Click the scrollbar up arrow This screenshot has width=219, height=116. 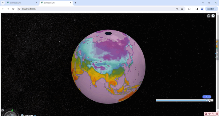pos(217,14)
